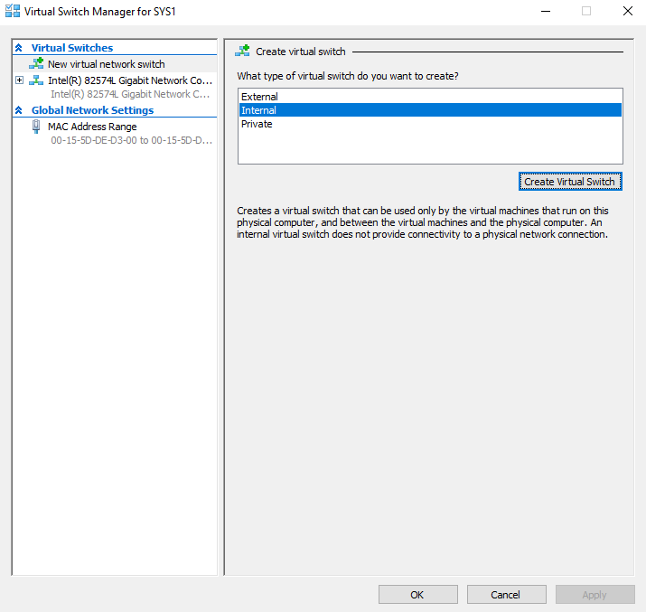646x612 pixels.
Task: Select Intel(R) 82574L Gigabit Network Co... switch
Action: click(130, 80)
